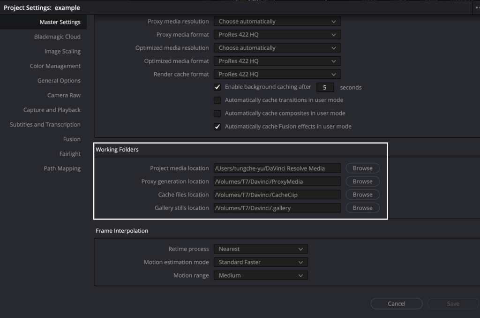
Task: Browse for Cache files location
Action: pyautogui.click(x=362, y=195)
